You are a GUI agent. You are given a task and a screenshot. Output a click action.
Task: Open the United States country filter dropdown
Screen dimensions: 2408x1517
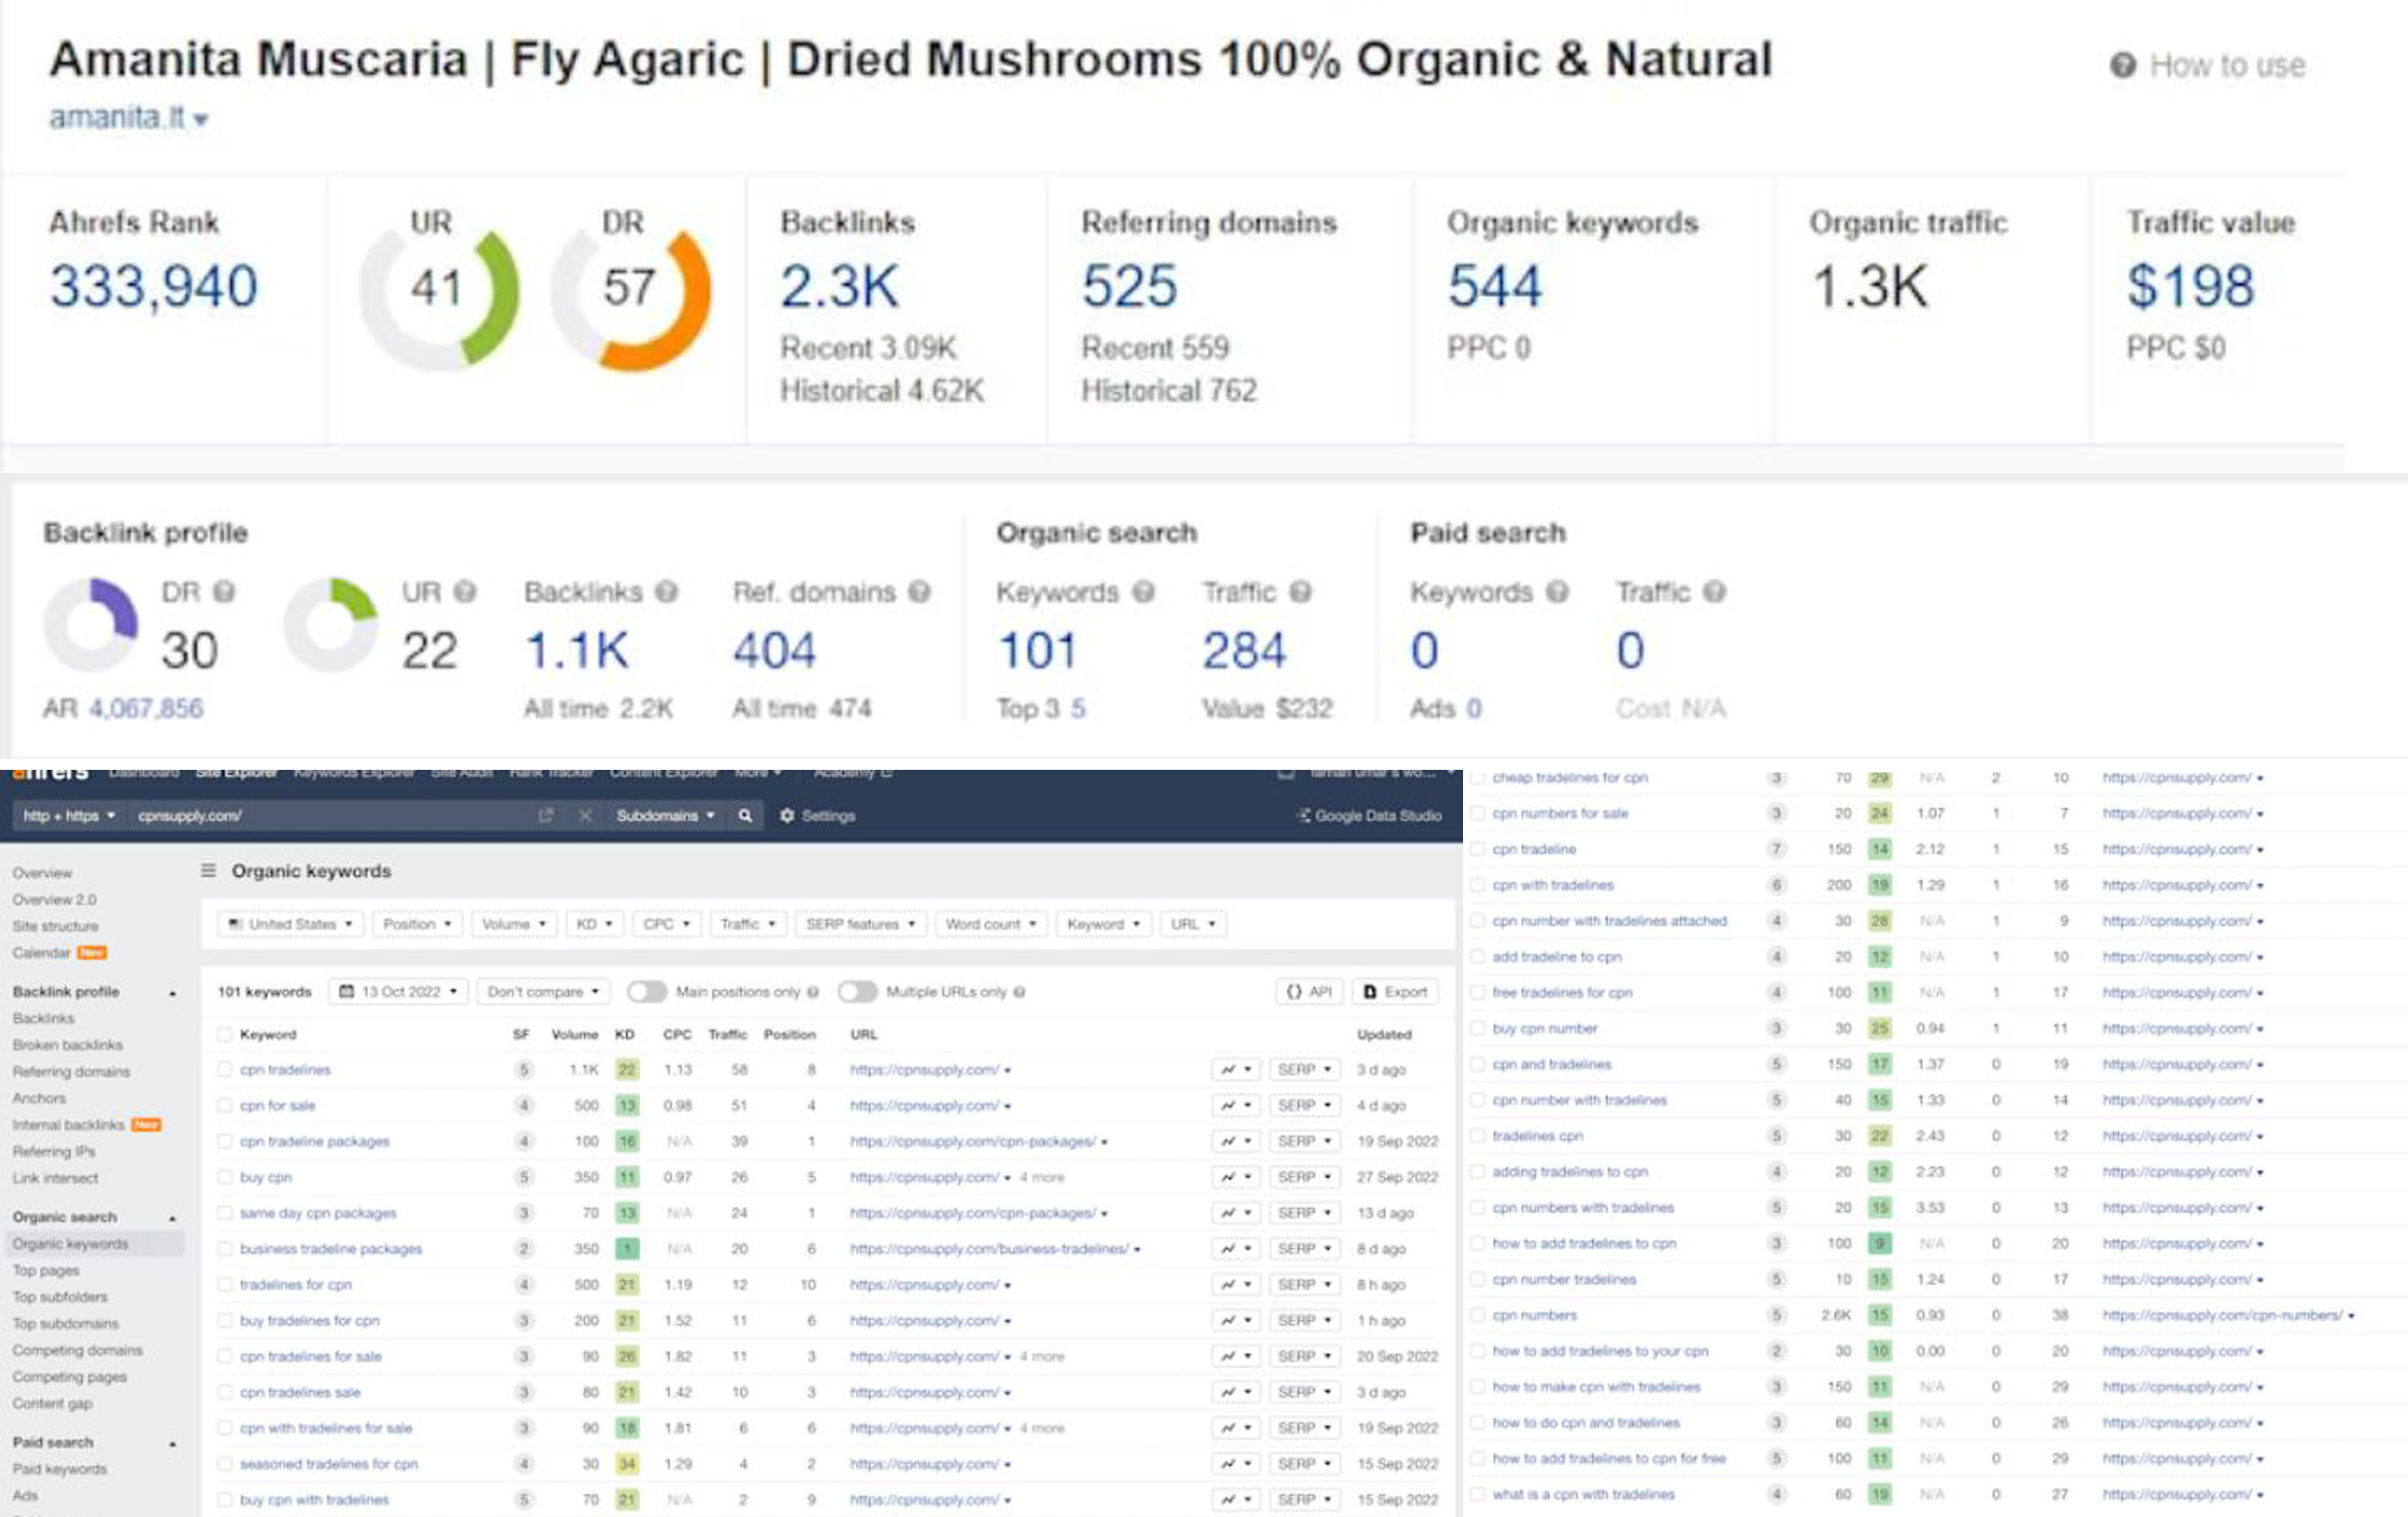(x=291, y=924)
